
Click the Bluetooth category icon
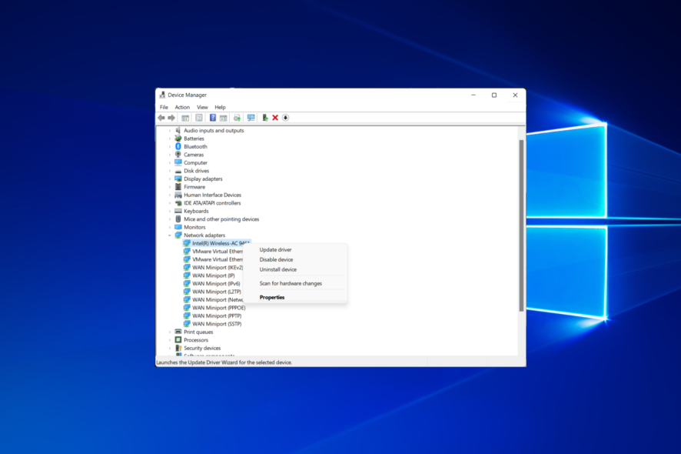pyautogui.click(x=178, y=146)
